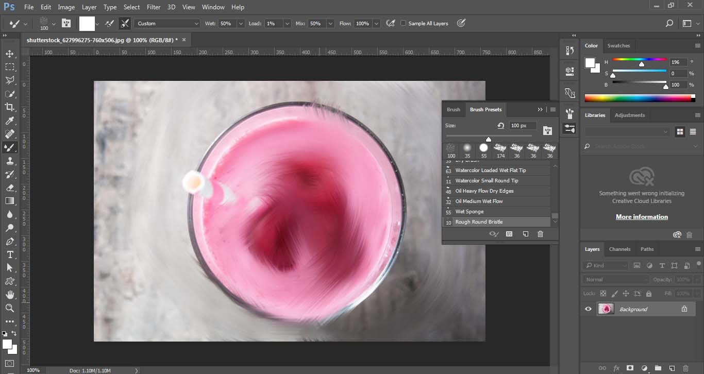Open the More information link
The image size is (704, 374).
point(642,217)
